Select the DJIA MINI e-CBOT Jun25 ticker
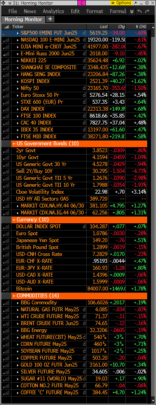 click(48, 47)
